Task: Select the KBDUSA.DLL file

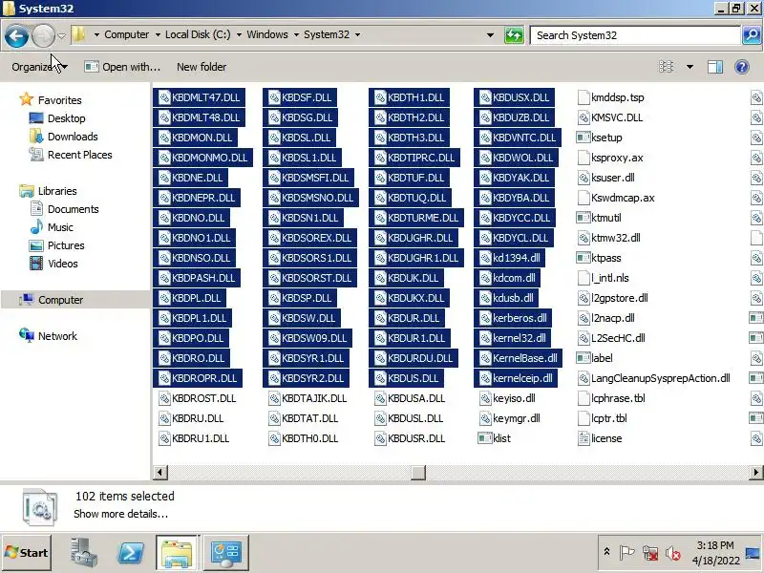Action: [410, 398]
